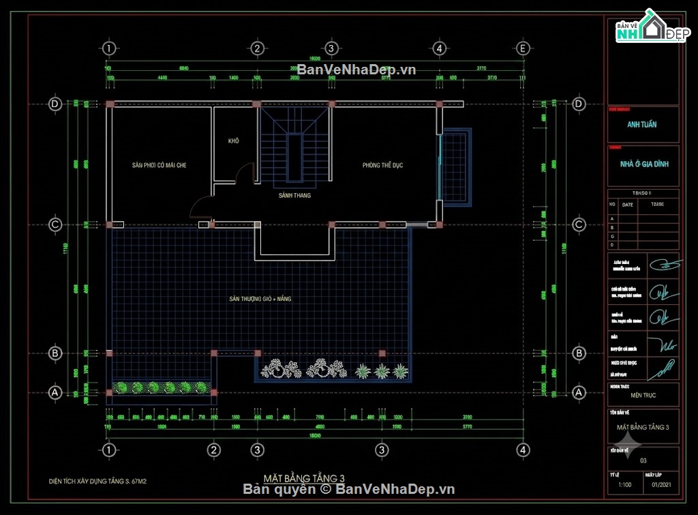Click MẶT BẰNG TẦNG 3 in title block
This screenshot has height=515, width=698.
click(x=643, y=427)
